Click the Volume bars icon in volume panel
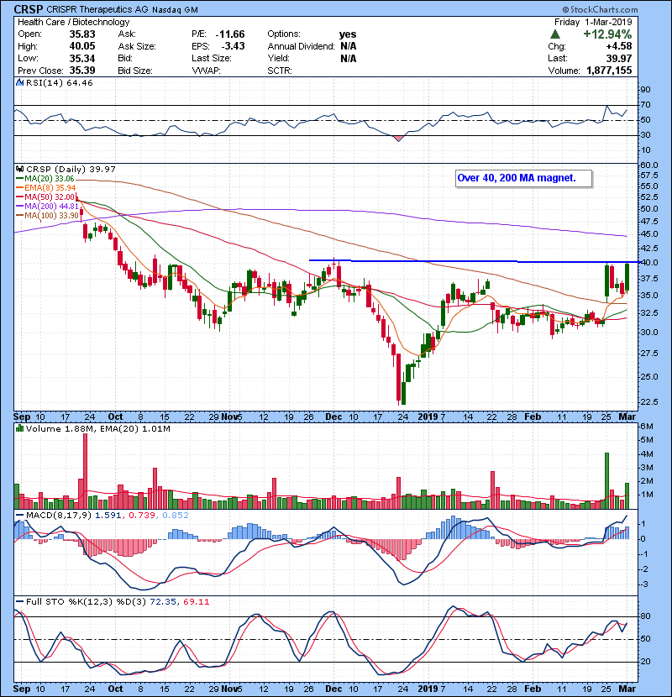 tap(20, 428)
